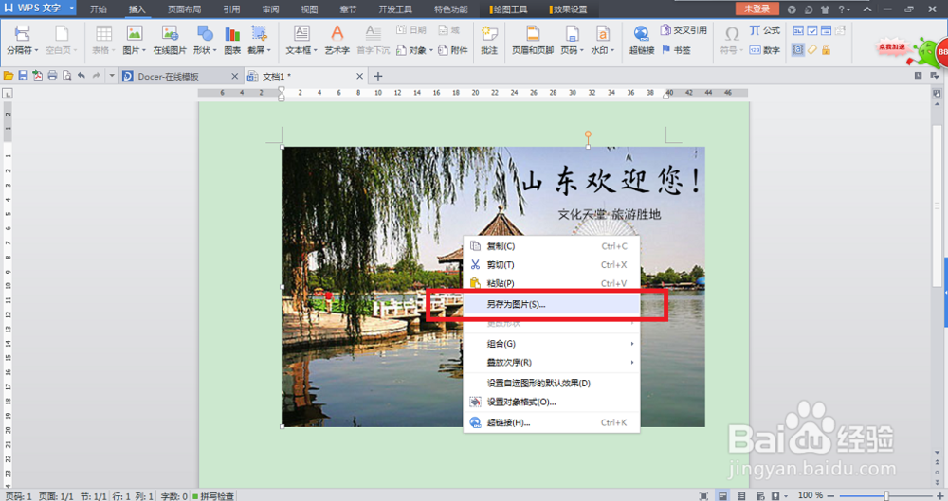This screenshot has width=948, height=501.
Task: Click the 未登录 login button
Action: (757, 9)
